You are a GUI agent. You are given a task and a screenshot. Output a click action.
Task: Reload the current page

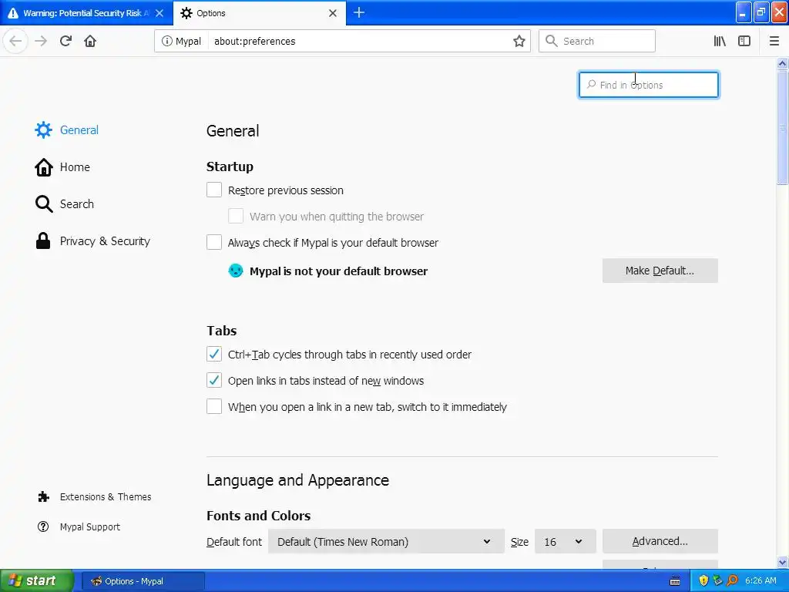(x=65, y=41)
